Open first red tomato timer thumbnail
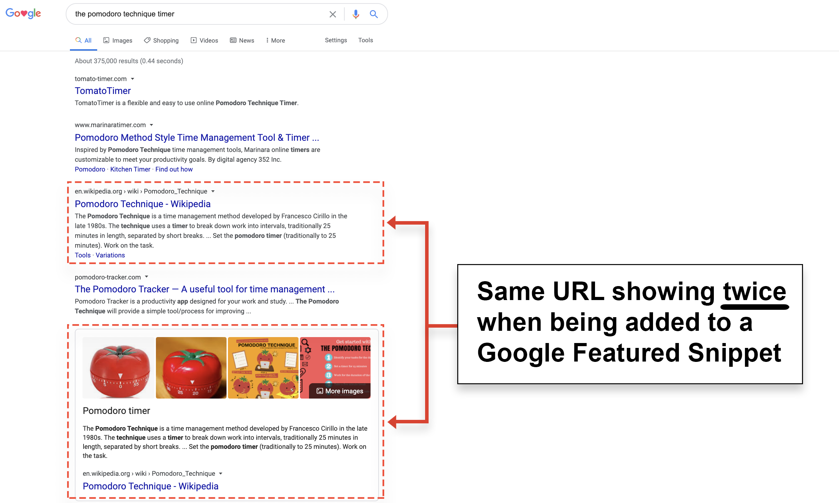Image resolution: width=839 pixels, height=503 pixels. 119,367
